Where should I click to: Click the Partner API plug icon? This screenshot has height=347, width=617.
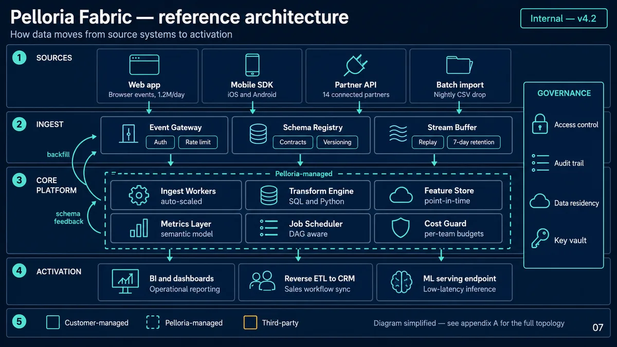click(355, 65)
